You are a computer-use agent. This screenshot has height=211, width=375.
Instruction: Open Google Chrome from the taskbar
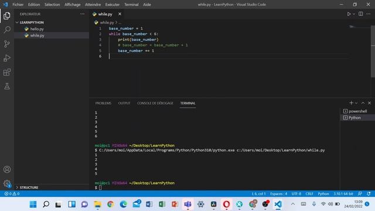click(110, 205)
